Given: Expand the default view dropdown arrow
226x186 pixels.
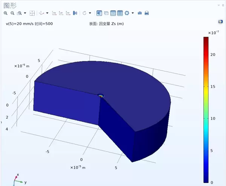Looking at the screenshot, I should 47,13.
